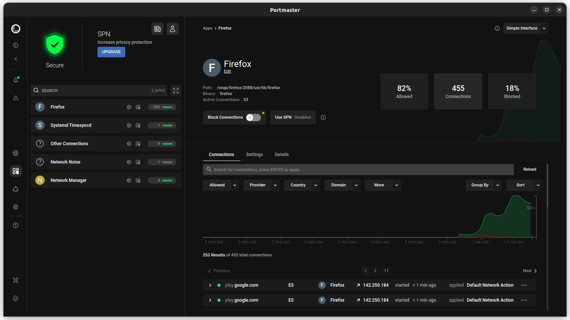
Task: Click the notifications bell icon in sidebar
Action: 16,80
